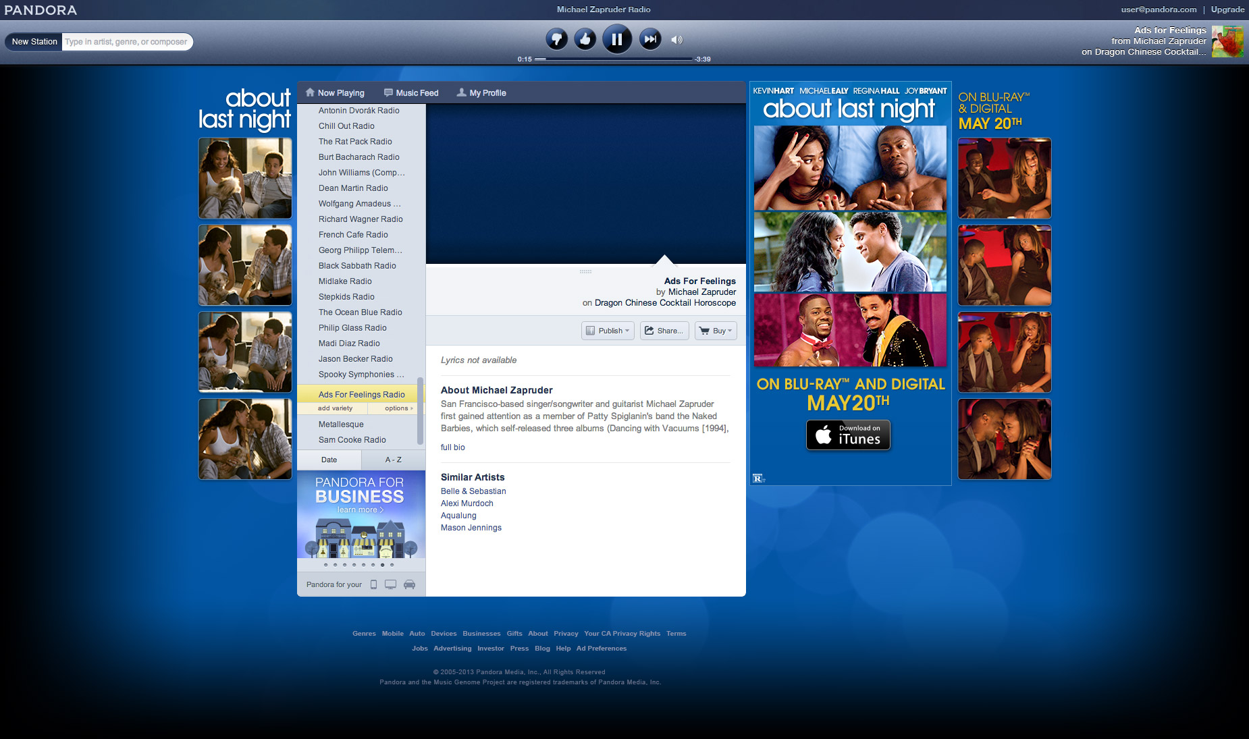Click the desktop monitor device icon
The image size is (1249, 739).
click(390, 584)
